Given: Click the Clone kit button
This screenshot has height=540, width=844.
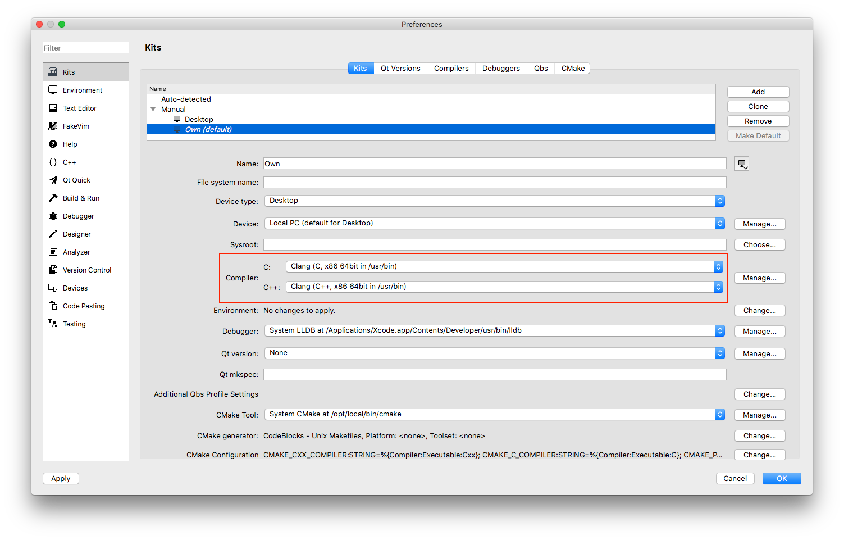Looking at the screenshot, I should pos(758,107).
